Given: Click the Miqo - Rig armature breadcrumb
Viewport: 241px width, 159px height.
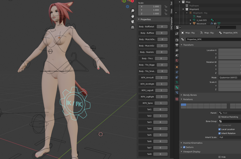Looking at the screenshot, I should (x=207, y=33).
